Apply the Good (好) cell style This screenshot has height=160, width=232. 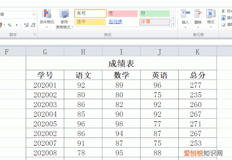[x=155, y=13]
